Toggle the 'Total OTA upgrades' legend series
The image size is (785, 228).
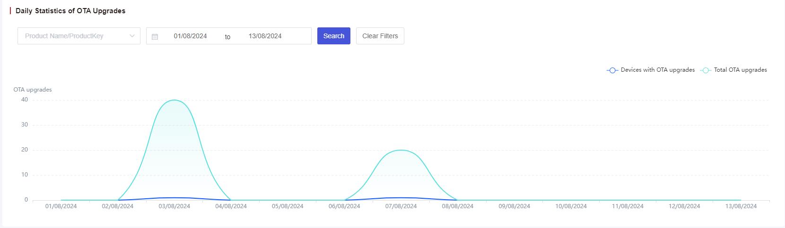733,70
